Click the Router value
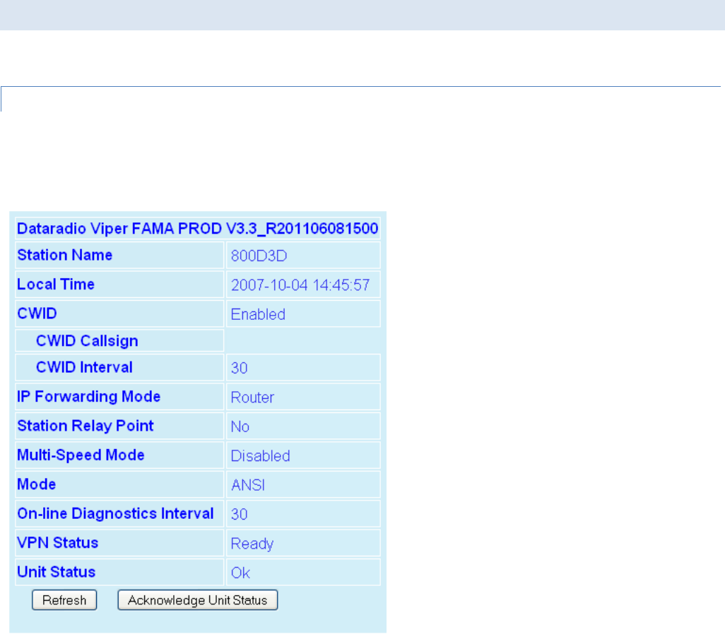 point(252,397)
